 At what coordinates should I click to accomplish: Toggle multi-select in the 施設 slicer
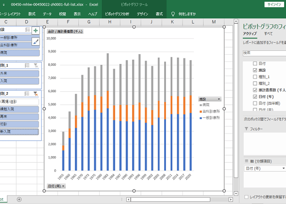click(x=28, y=29)
